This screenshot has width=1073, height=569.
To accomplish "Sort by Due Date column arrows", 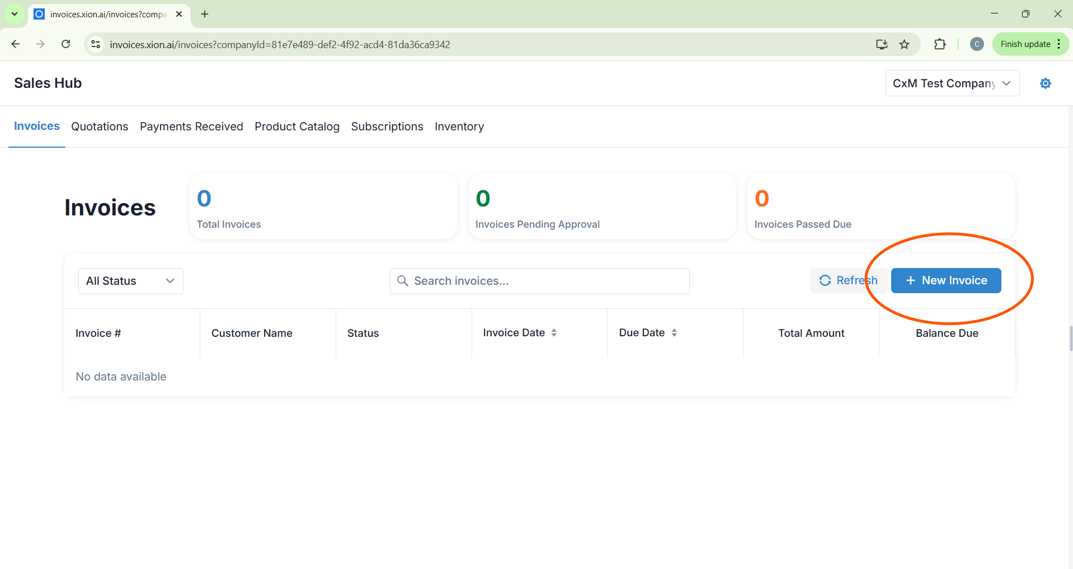I will [x=674, y=333].
